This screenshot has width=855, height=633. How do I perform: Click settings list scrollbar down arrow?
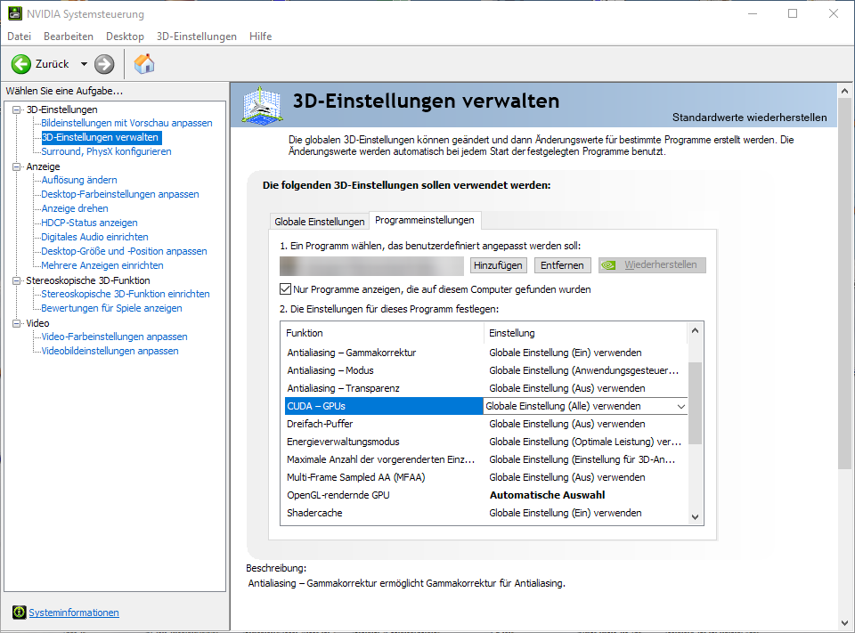[695, 517]
